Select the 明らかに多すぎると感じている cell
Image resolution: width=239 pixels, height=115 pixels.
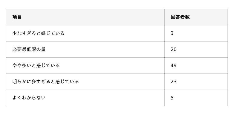click(85, 82)
